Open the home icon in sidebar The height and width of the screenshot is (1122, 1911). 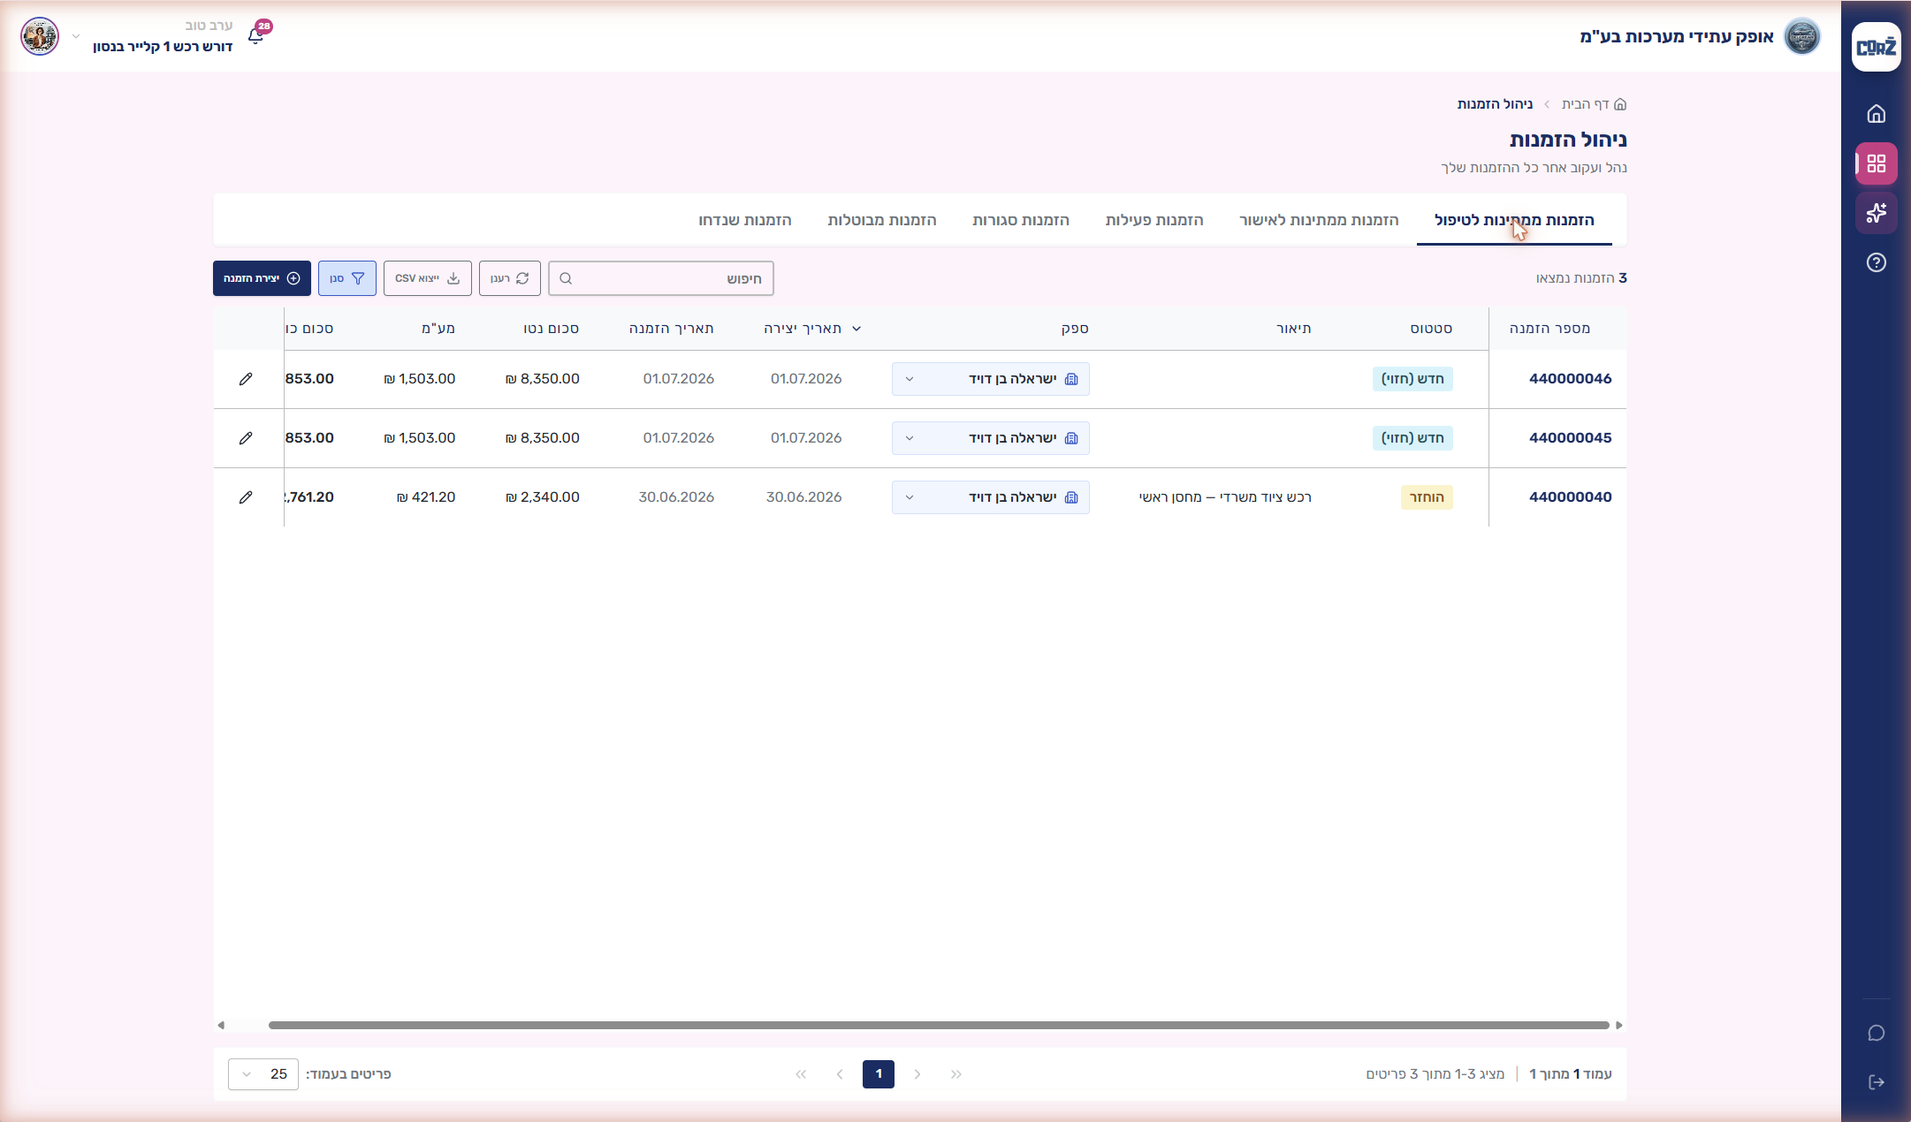tap(1876, 114)
